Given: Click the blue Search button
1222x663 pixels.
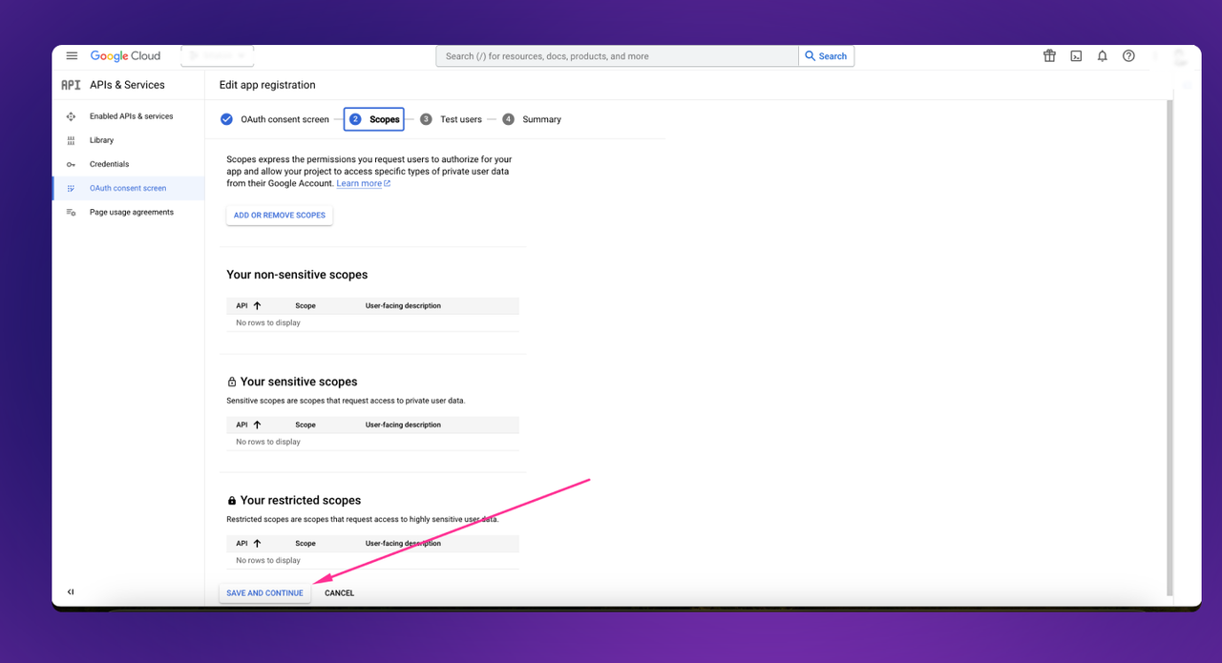Looking at the screenshot, I should point(826,56).
